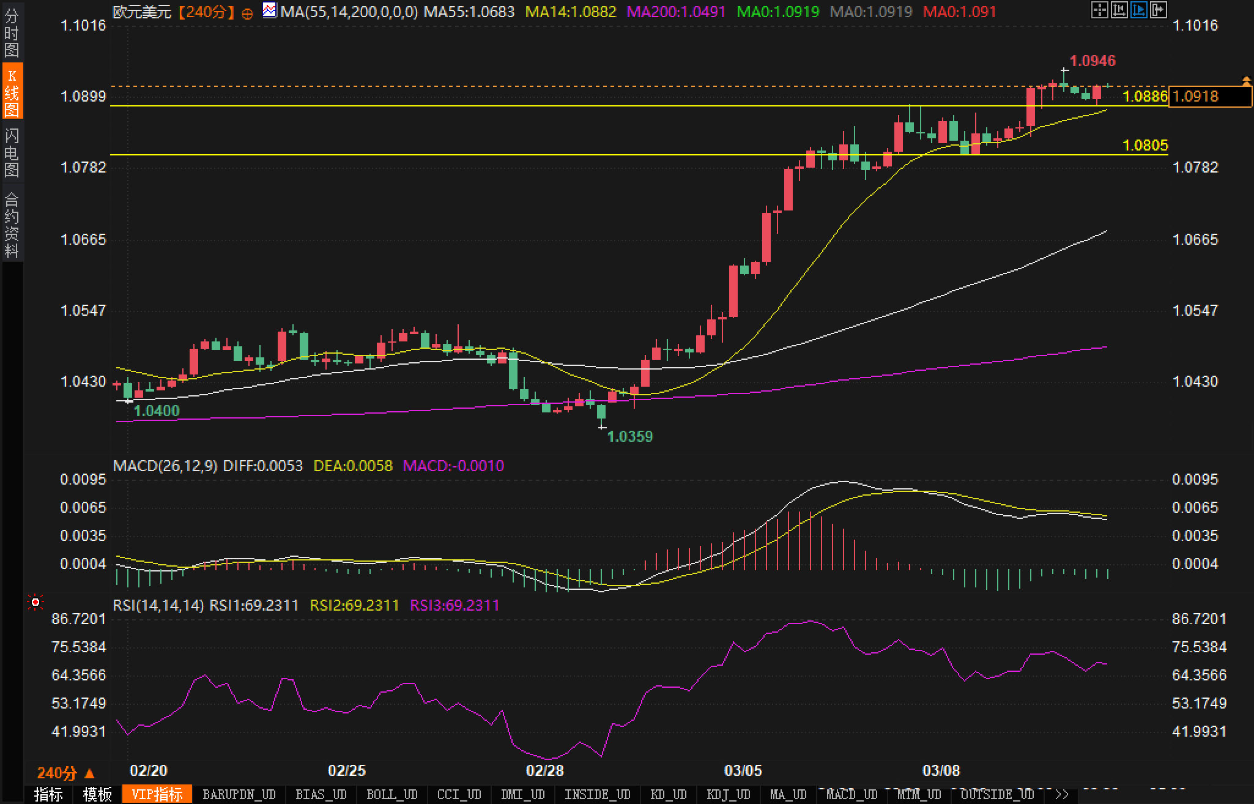
Task: Expand more indicators with >> arrow
Action: point(1063,794)
